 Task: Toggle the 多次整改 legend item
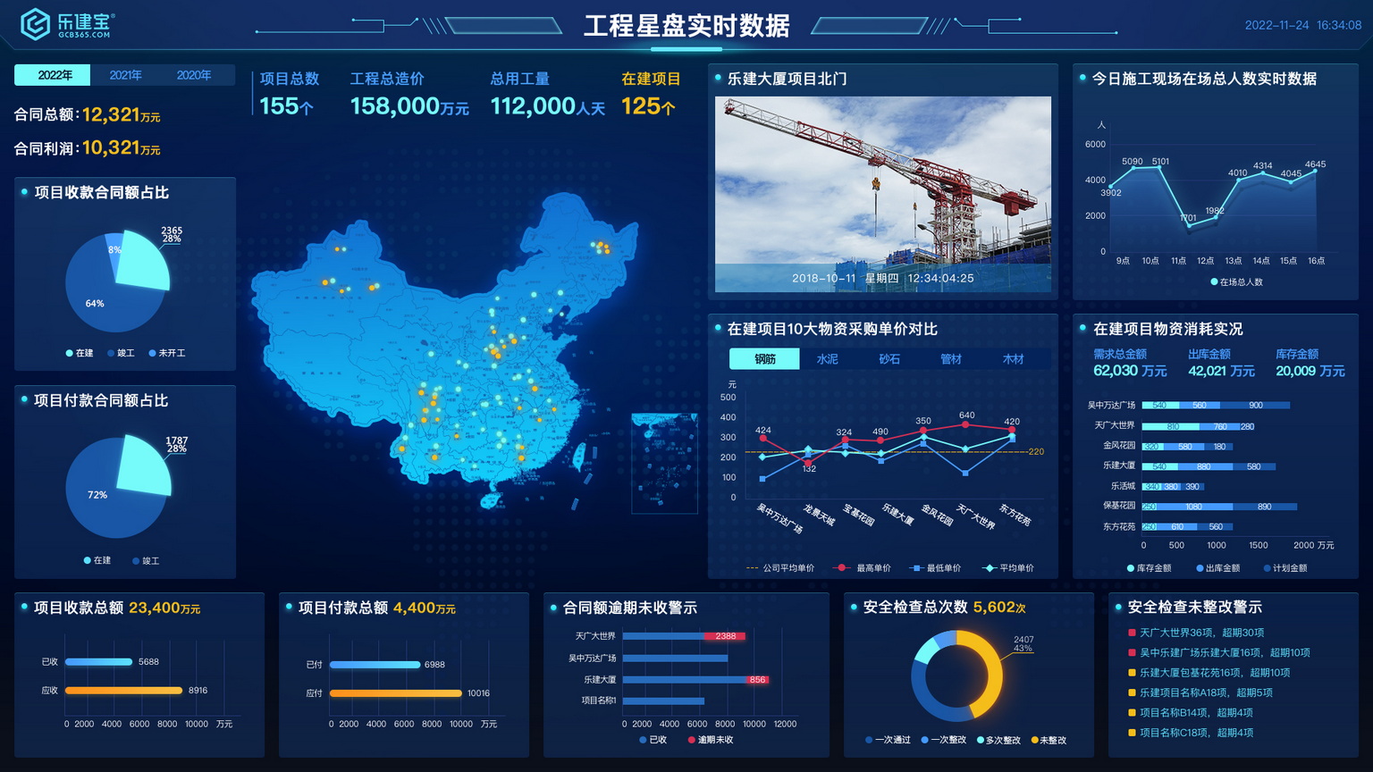coord(998,740)
